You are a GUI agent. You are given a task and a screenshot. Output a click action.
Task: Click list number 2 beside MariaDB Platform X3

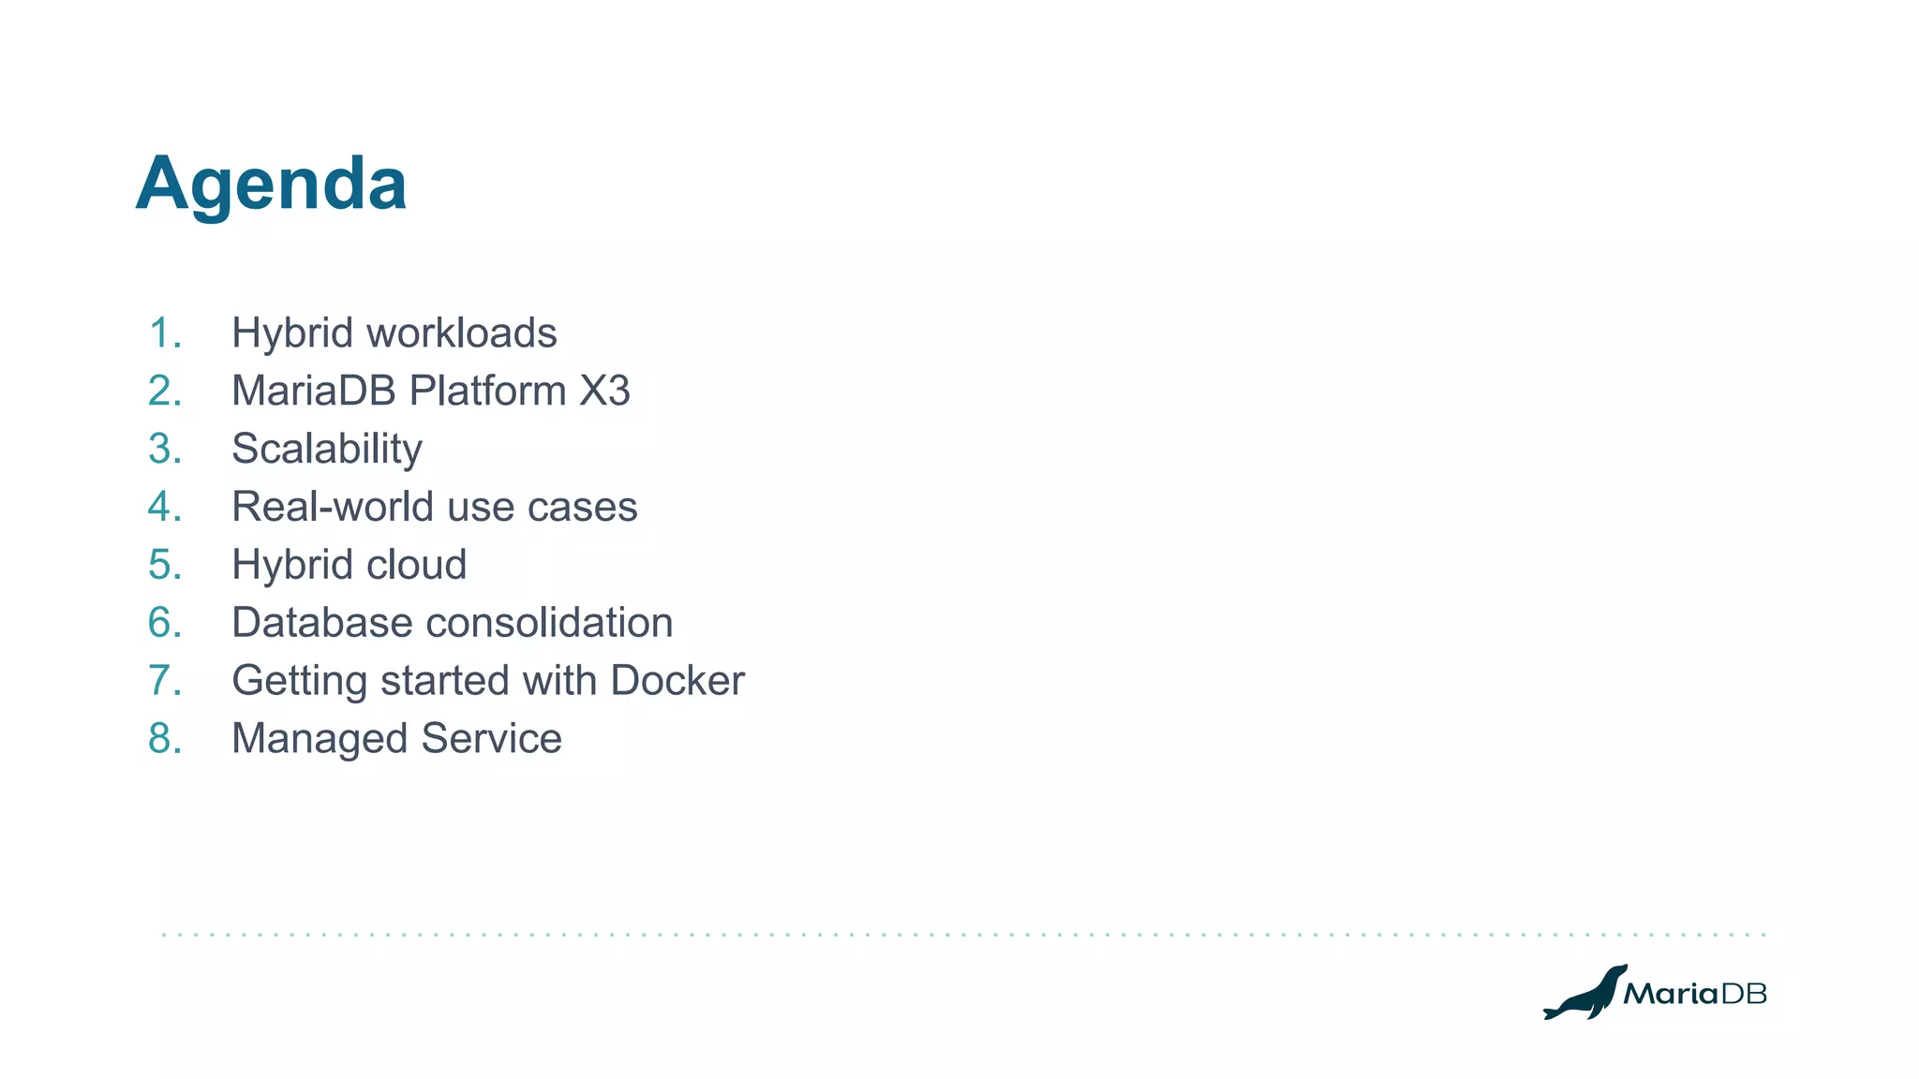coord(165,392)
